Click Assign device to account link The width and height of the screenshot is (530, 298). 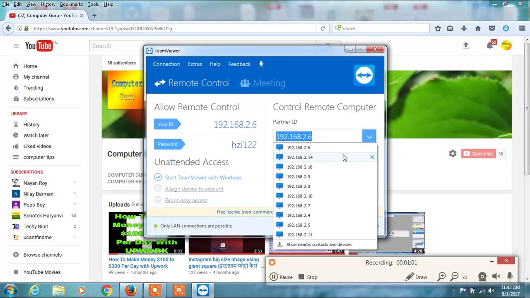(194, 189)
